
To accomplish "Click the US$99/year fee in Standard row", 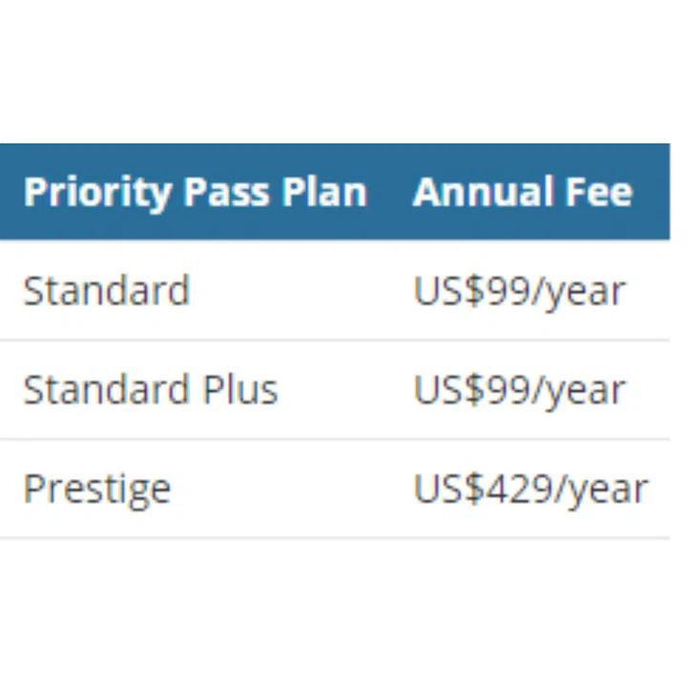I will point(519,291).
